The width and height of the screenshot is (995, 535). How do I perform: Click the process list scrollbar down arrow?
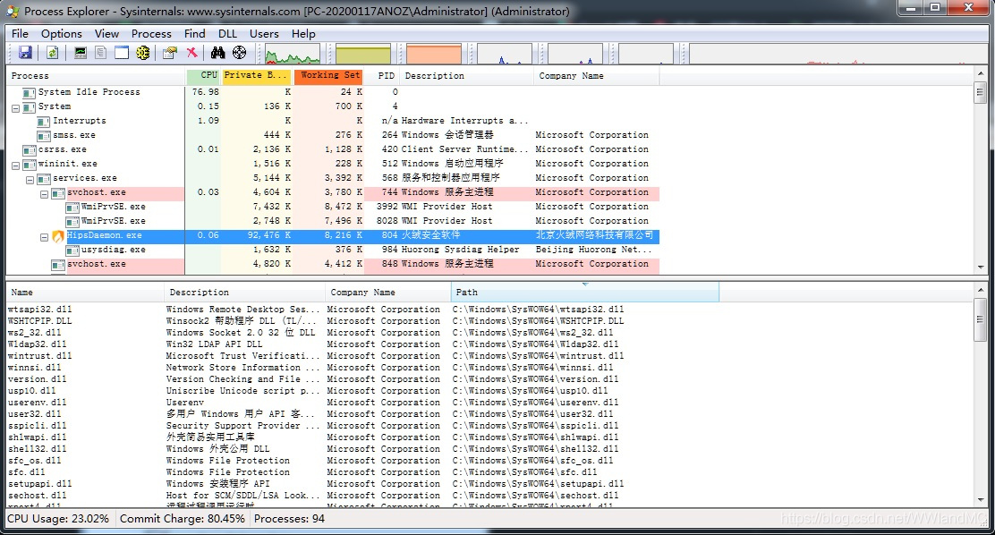(x=981, y=267)
